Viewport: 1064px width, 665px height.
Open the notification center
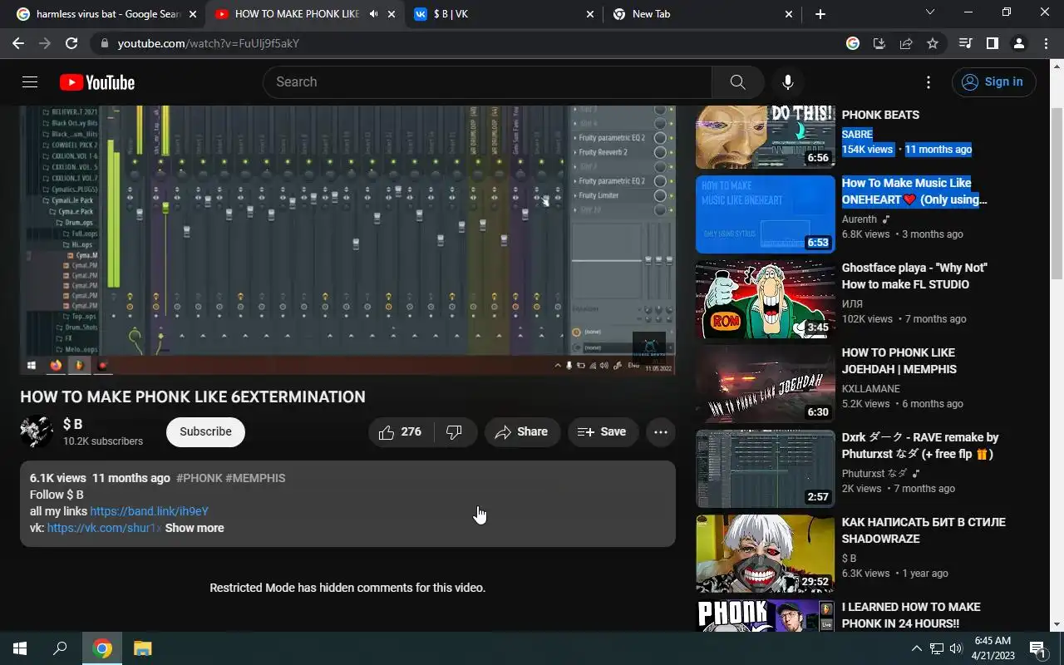(x=1038, y=648)
